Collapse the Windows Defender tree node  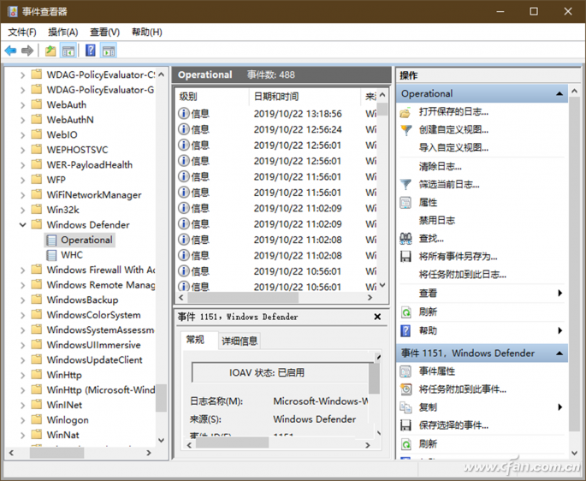tap(23, 225)
